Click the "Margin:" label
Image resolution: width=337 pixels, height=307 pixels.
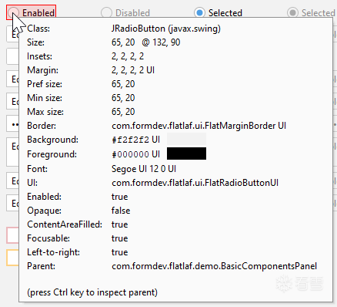point(42,70)
